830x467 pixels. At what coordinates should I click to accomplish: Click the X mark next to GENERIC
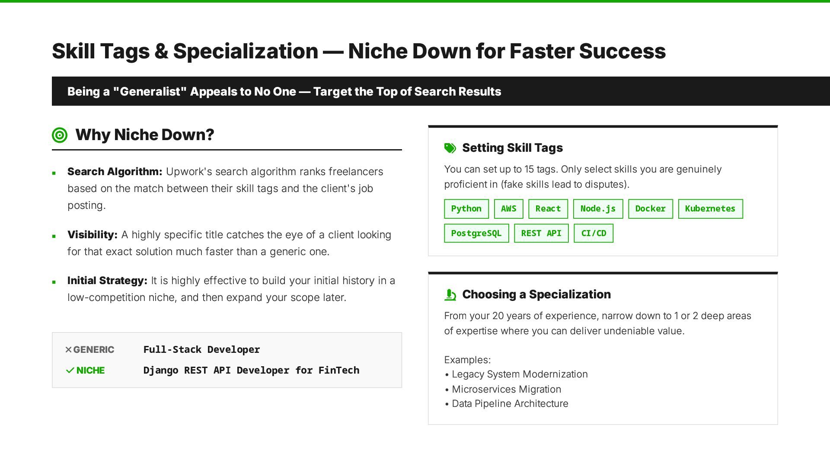coord(68,349)
